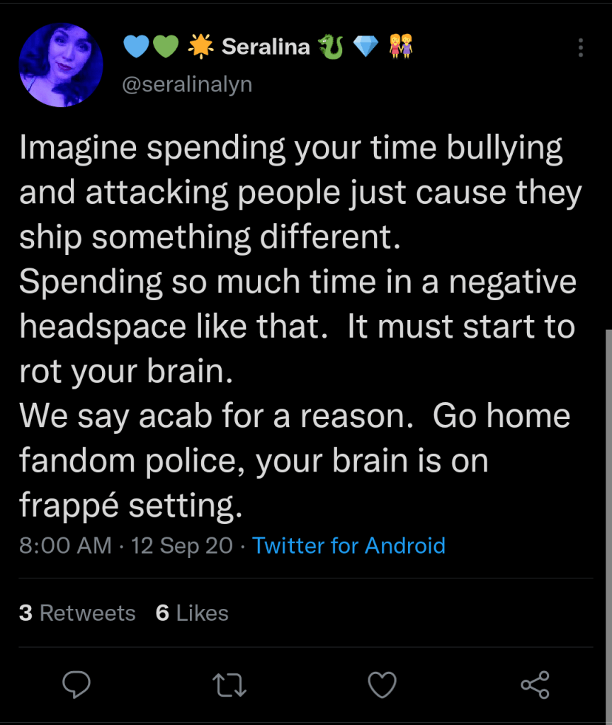
Task: View the 6 Likes list
Action: (x=192, y=612)
